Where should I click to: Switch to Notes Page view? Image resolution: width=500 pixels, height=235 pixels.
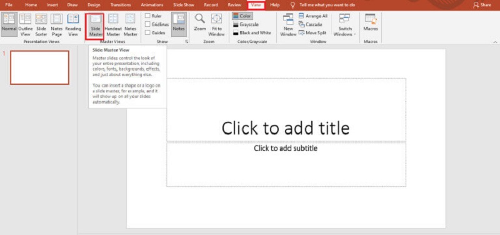[57, 25]
